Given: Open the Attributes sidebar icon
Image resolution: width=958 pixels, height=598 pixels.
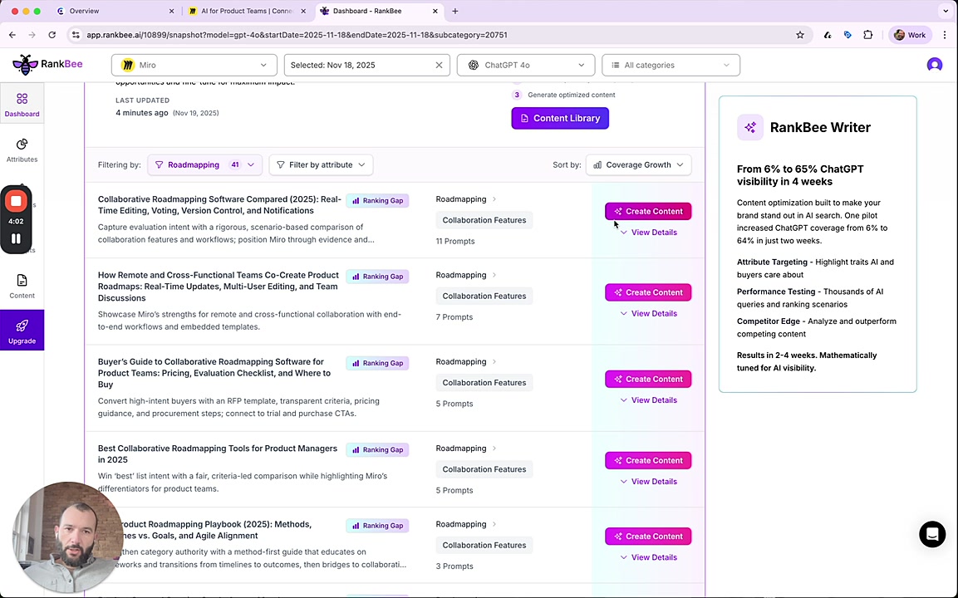Looking at the screenshot, I should click(x=22, y=149).
